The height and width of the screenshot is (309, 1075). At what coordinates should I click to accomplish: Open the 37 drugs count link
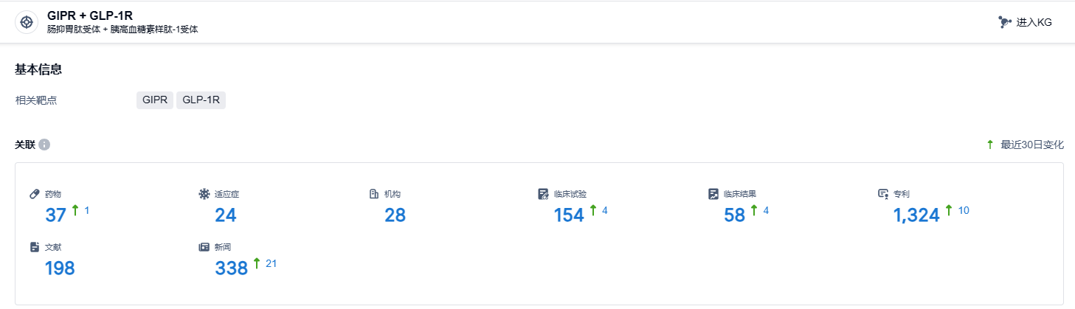[x=56, y=215]
